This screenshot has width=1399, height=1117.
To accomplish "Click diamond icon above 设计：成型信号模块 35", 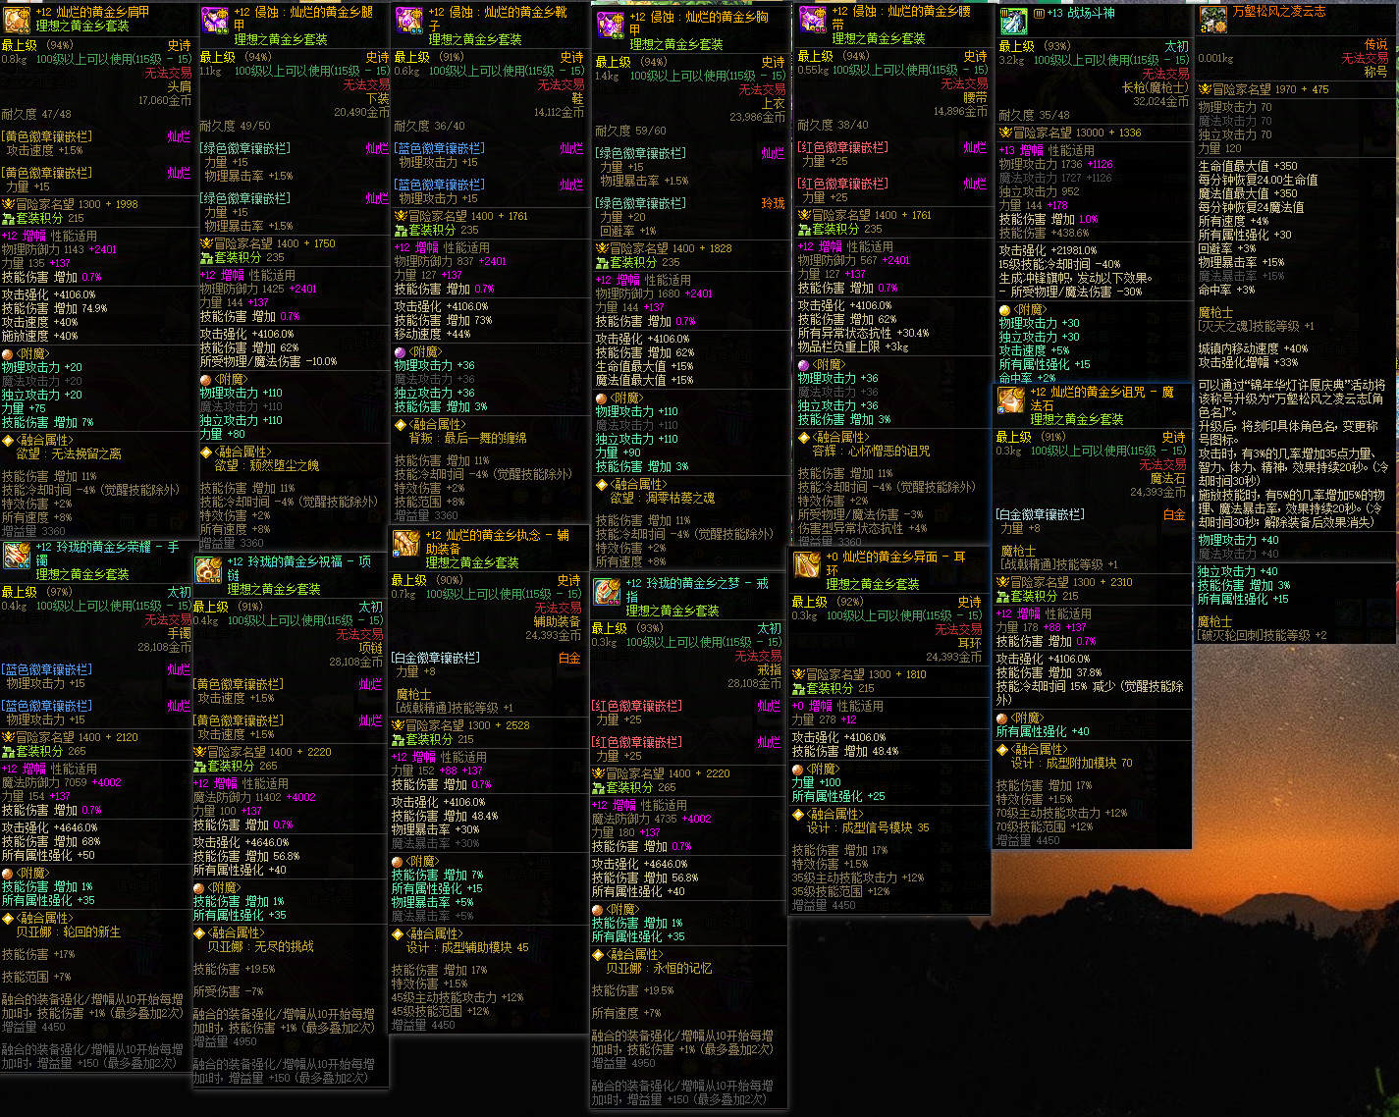I will click(798, 814).
